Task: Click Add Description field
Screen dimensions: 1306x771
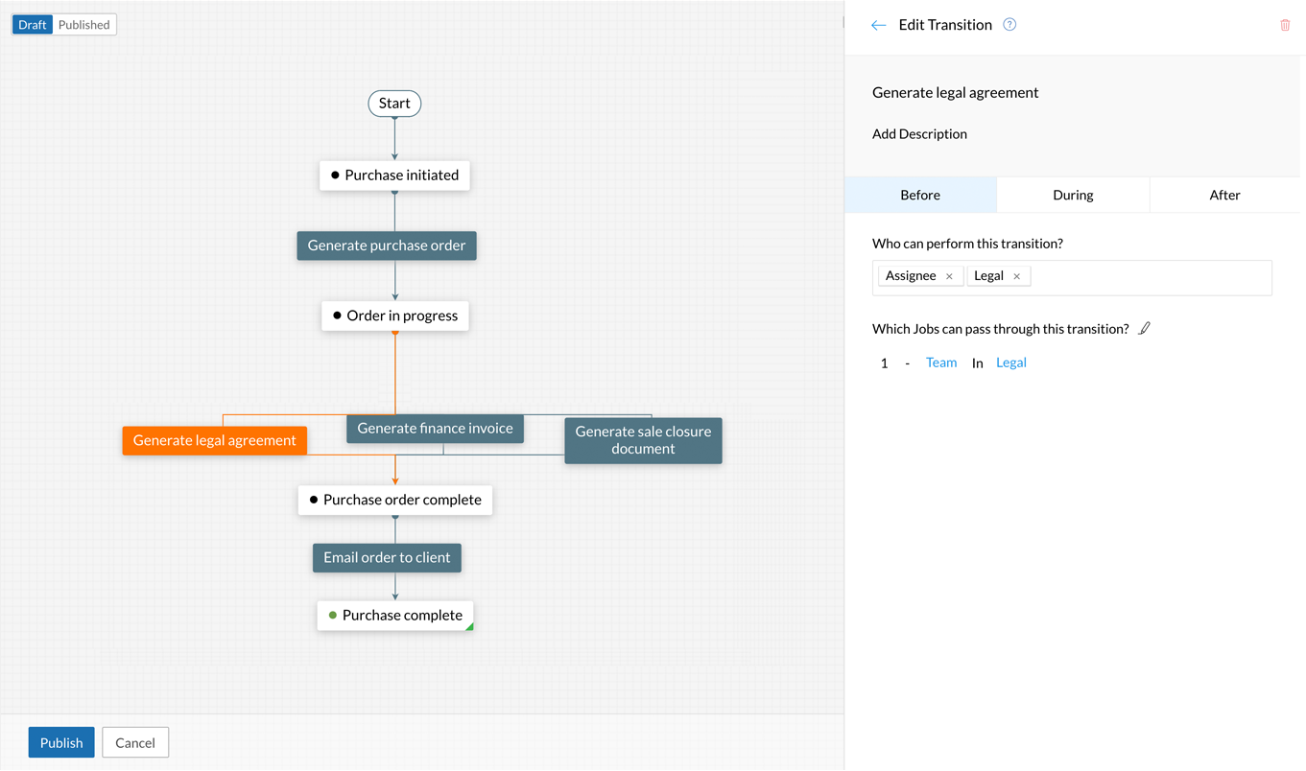Action: tap(919, 133)
